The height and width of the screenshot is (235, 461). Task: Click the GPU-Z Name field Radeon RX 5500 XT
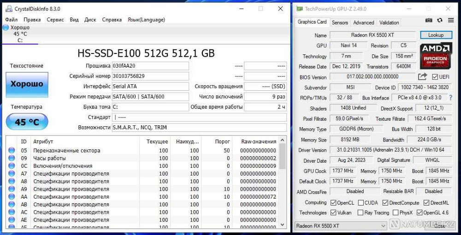pos(372,35)
